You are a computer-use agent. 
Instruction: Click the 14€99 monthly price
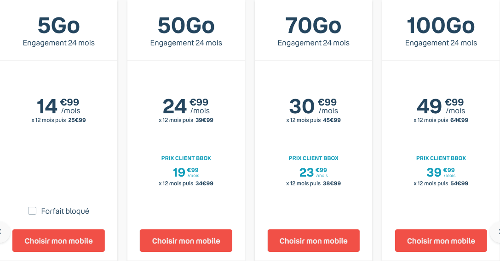(x=58, y=106)
